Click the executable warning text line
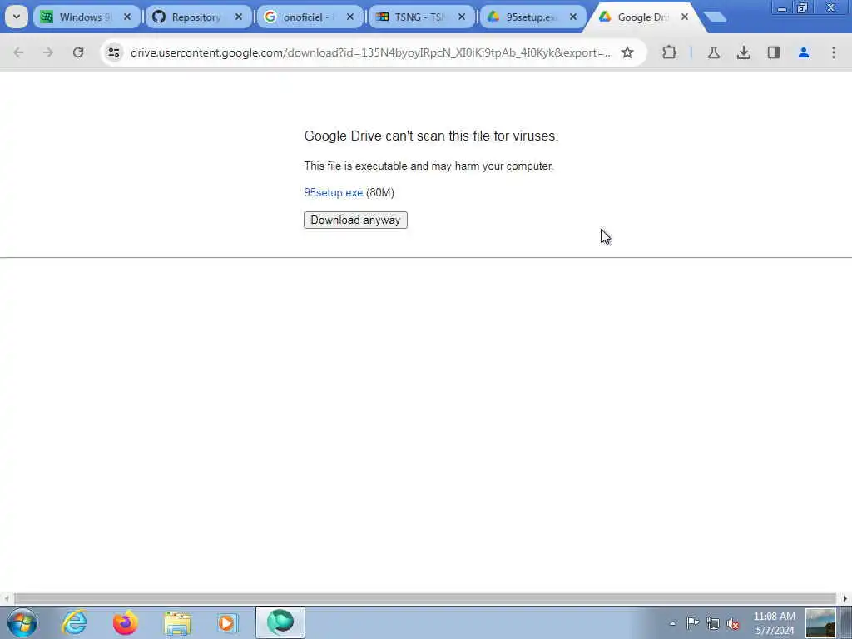This screenshot has height=639, width=852. pos(428,166)
